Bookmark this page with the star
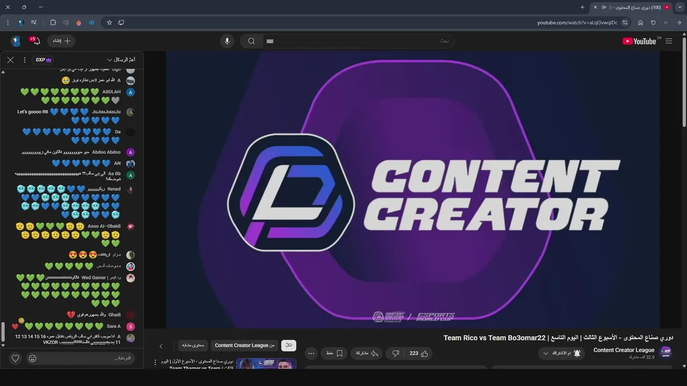Image resolution: width=687 pixels, height=386 pixels. point(109,23)
